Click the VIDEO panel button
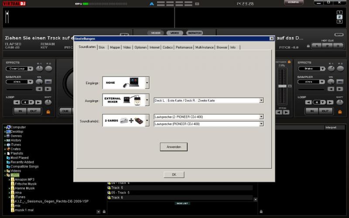Viewport: 349px width, 218px height. 175,33
